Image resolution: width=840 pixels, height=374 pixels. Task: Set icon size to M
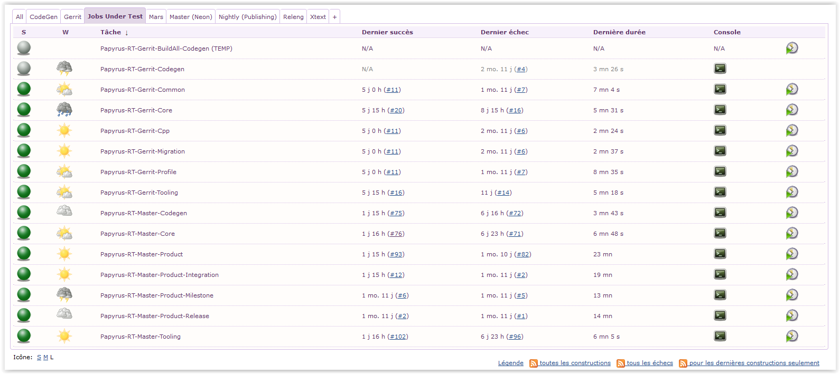[x=45, y=357]
